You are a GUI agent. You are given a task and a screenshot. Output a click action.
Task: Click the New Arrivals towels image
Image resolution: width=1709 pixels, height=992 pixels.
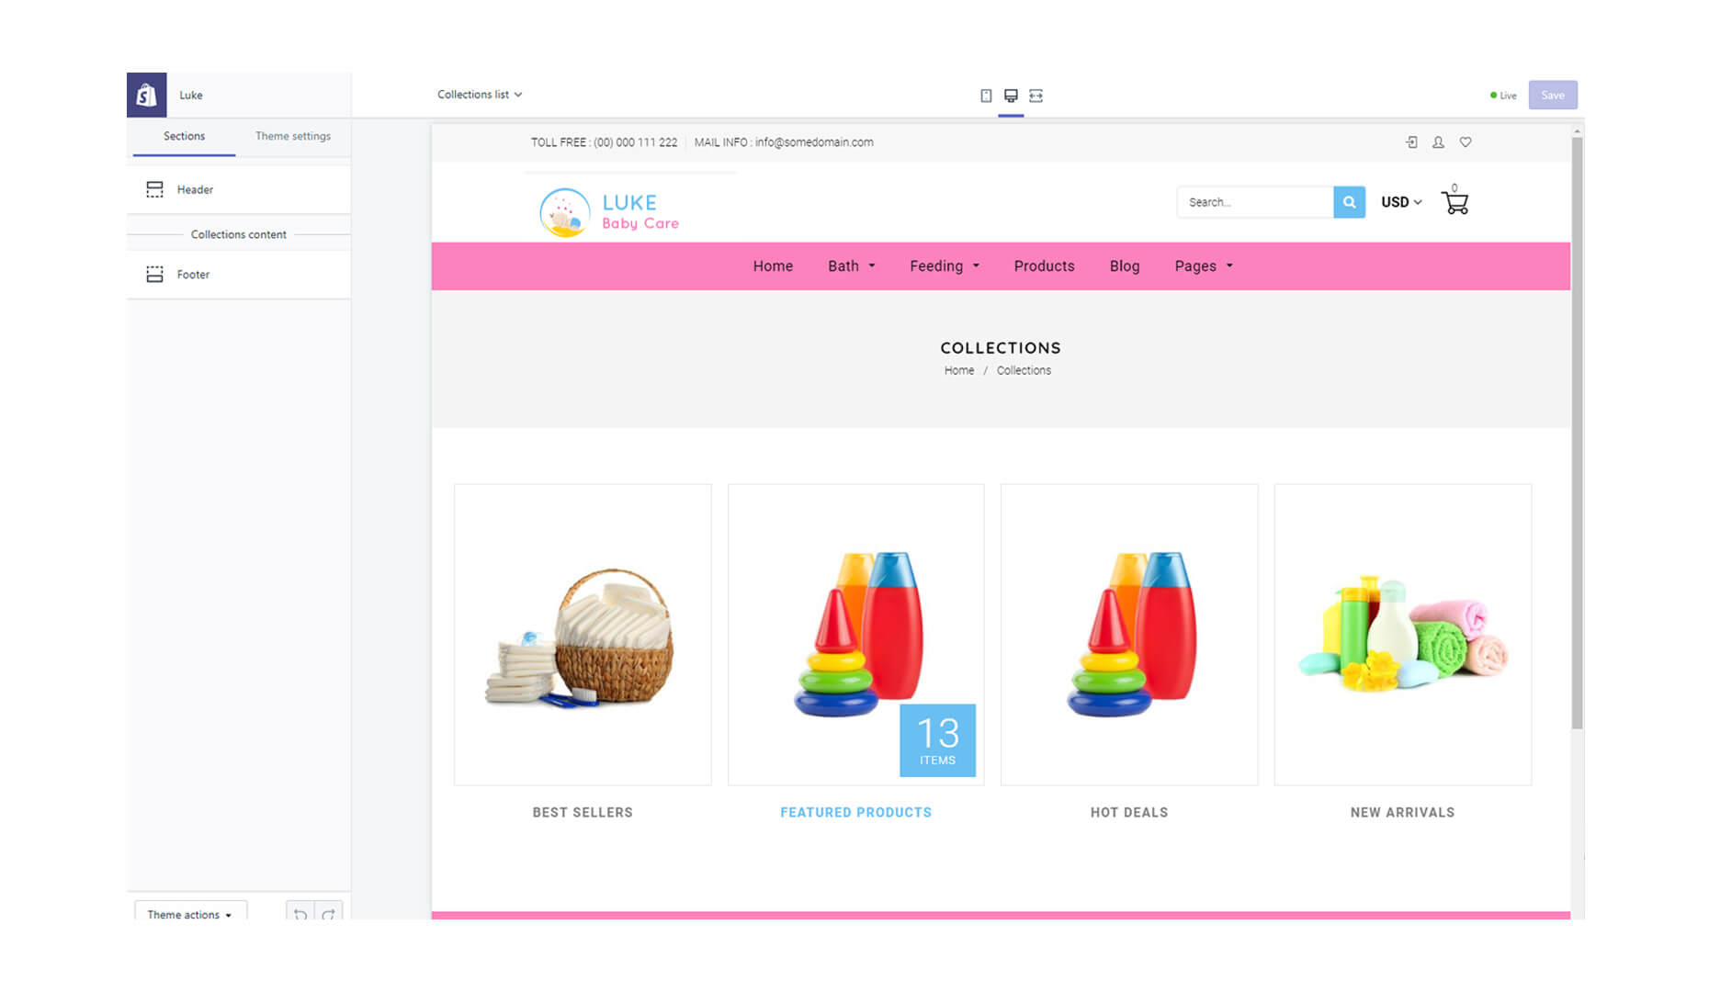[x=1402, y=635]
